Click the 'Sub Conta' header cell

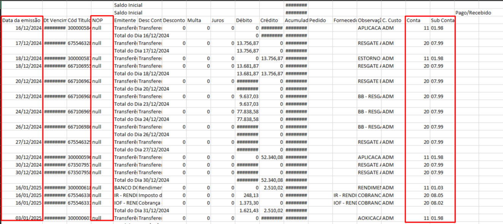coord(442,21)
